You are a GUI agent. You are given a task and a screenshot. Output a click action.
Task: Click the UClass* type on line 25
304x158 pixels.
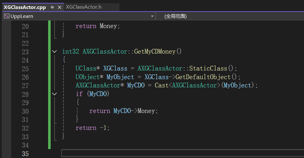tap(88, 69)
